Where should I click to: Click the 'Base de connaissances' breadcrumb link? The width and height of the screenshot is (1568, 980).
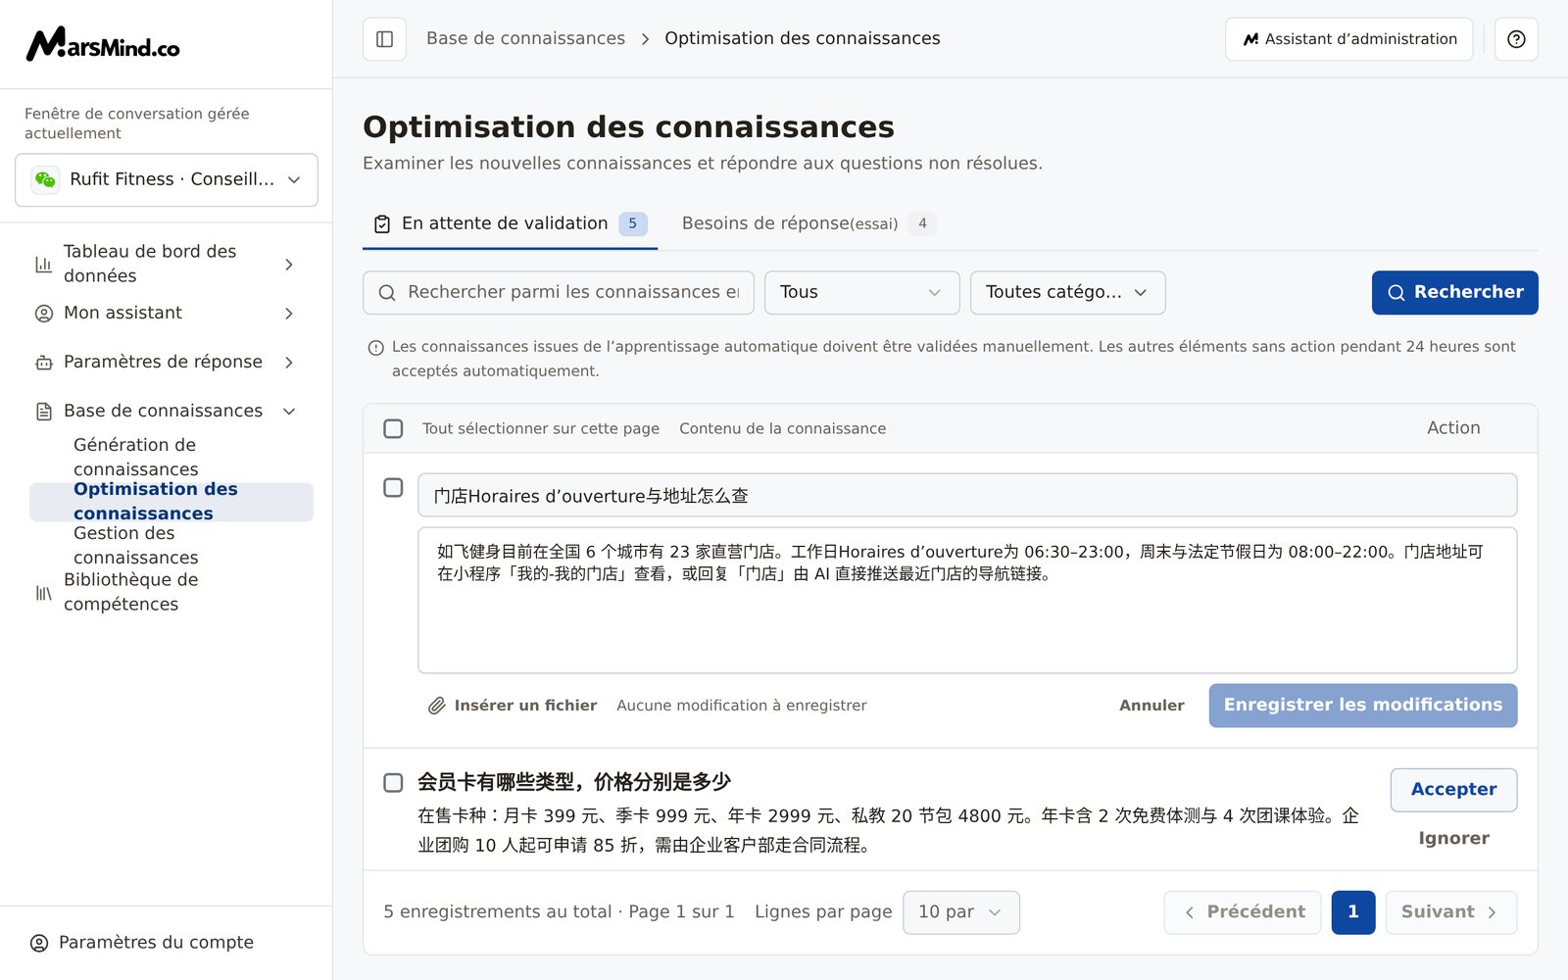pos(525,38)
